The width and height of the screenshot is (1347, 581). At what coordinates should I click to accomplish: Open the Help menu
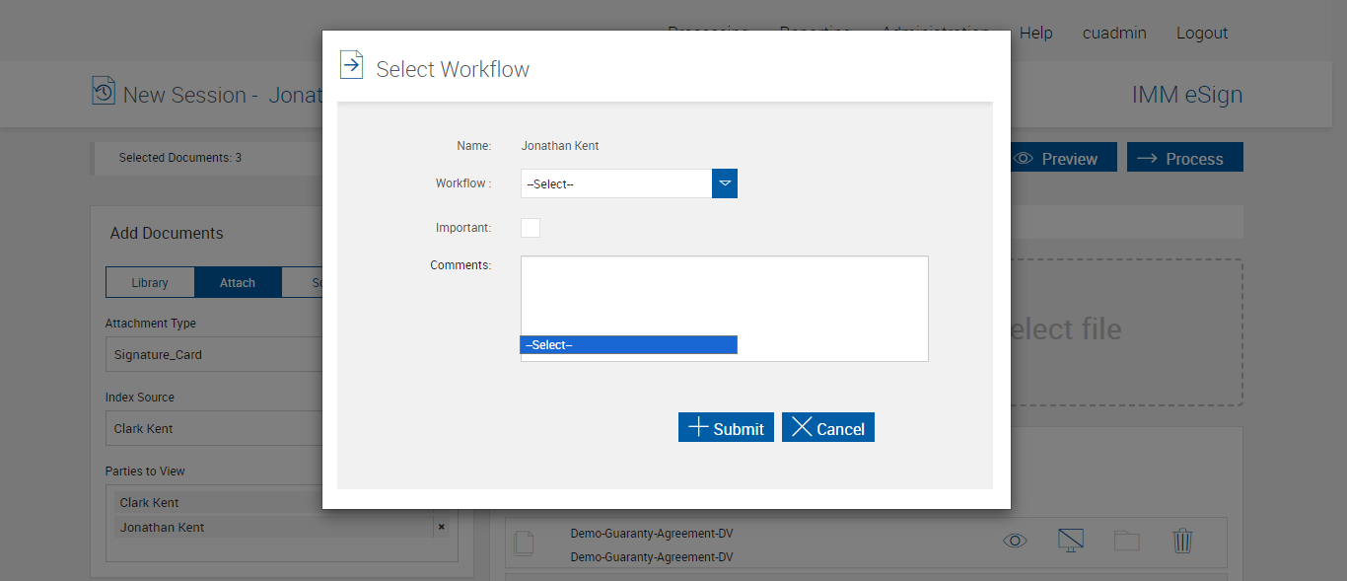click(1035, 33)
